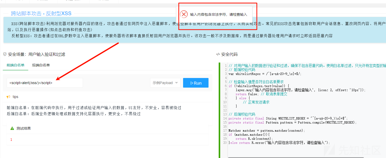Click code line private static final String WHITELIST_REGEX
Viewport: 386px width, 158px height.
[288, 118]
